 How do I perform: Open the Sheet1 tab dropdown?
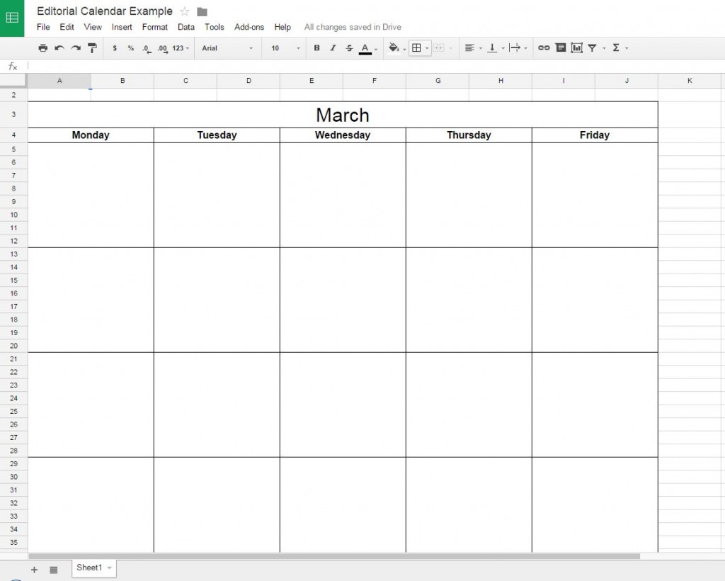[x=108, y=568]
